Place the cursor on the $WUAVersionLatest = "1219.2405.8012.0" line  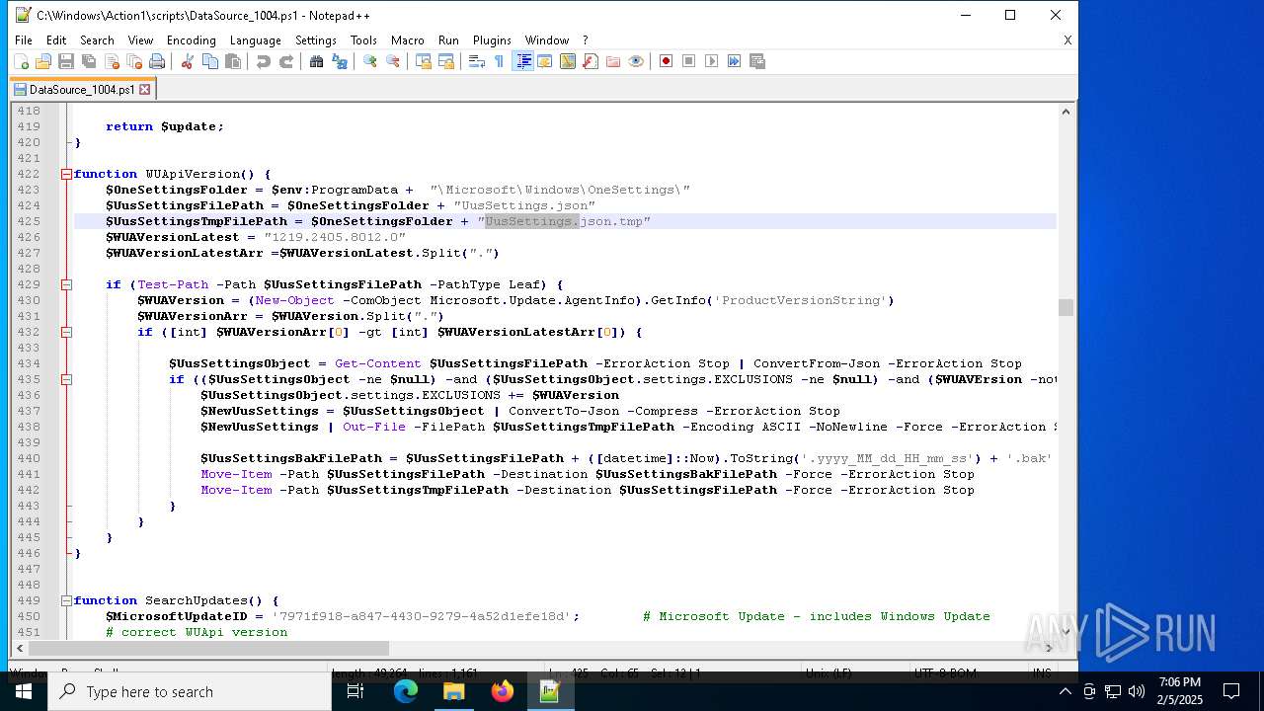tap(256, 237)
